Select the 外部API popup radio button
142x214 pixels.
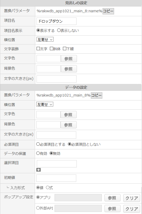(38, 208)
